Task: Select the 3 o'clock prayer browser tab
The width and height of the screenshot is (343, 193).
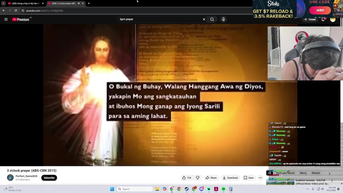Action: pos(66,3)
